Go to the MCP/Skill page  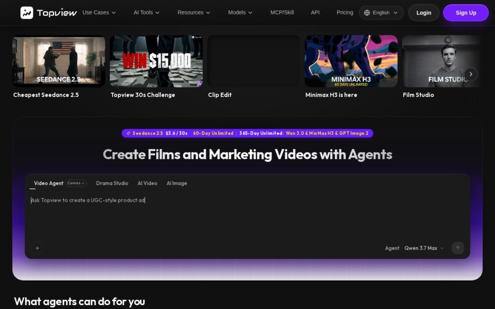coord(282,13)
